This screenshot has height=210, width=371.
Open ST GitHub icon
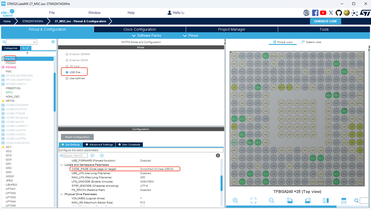tap(338, 13)
